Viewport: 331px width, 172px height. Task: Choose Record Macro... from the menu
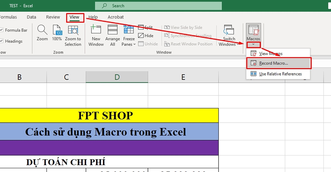pyautogui.click(x=279, y=63)
